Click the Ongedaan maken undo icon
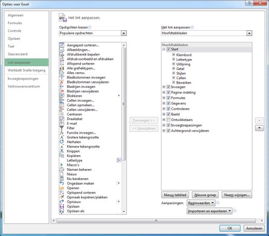Image resolution: width=269 pixels, height=236 pixels. click(62, 183)
